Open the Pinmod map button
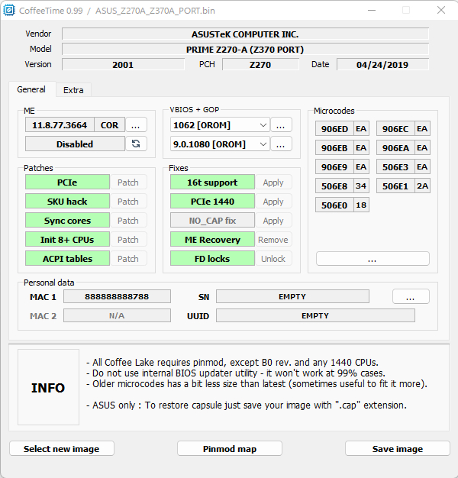Viewport: 458px width, 478px height. coord(230,449)
